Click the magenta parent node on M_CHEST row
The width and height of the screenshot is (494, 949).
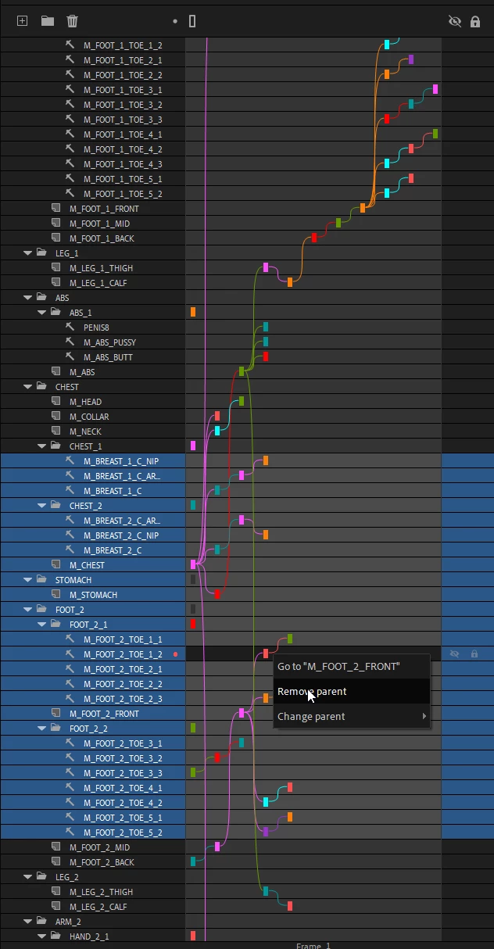[x=193, y=565]
